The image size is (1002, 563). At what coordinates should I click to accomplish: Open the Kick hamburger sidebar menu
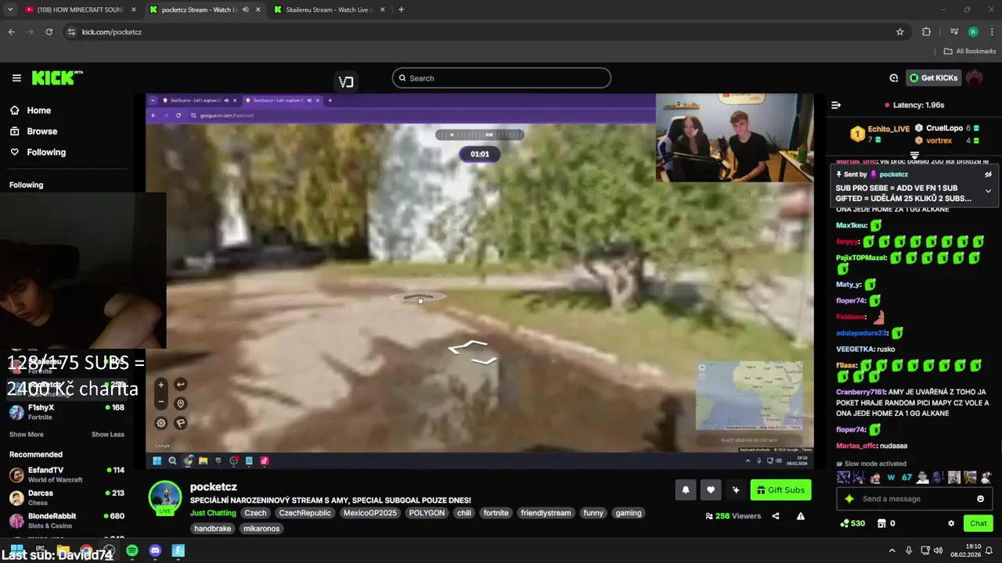[16, 77]
